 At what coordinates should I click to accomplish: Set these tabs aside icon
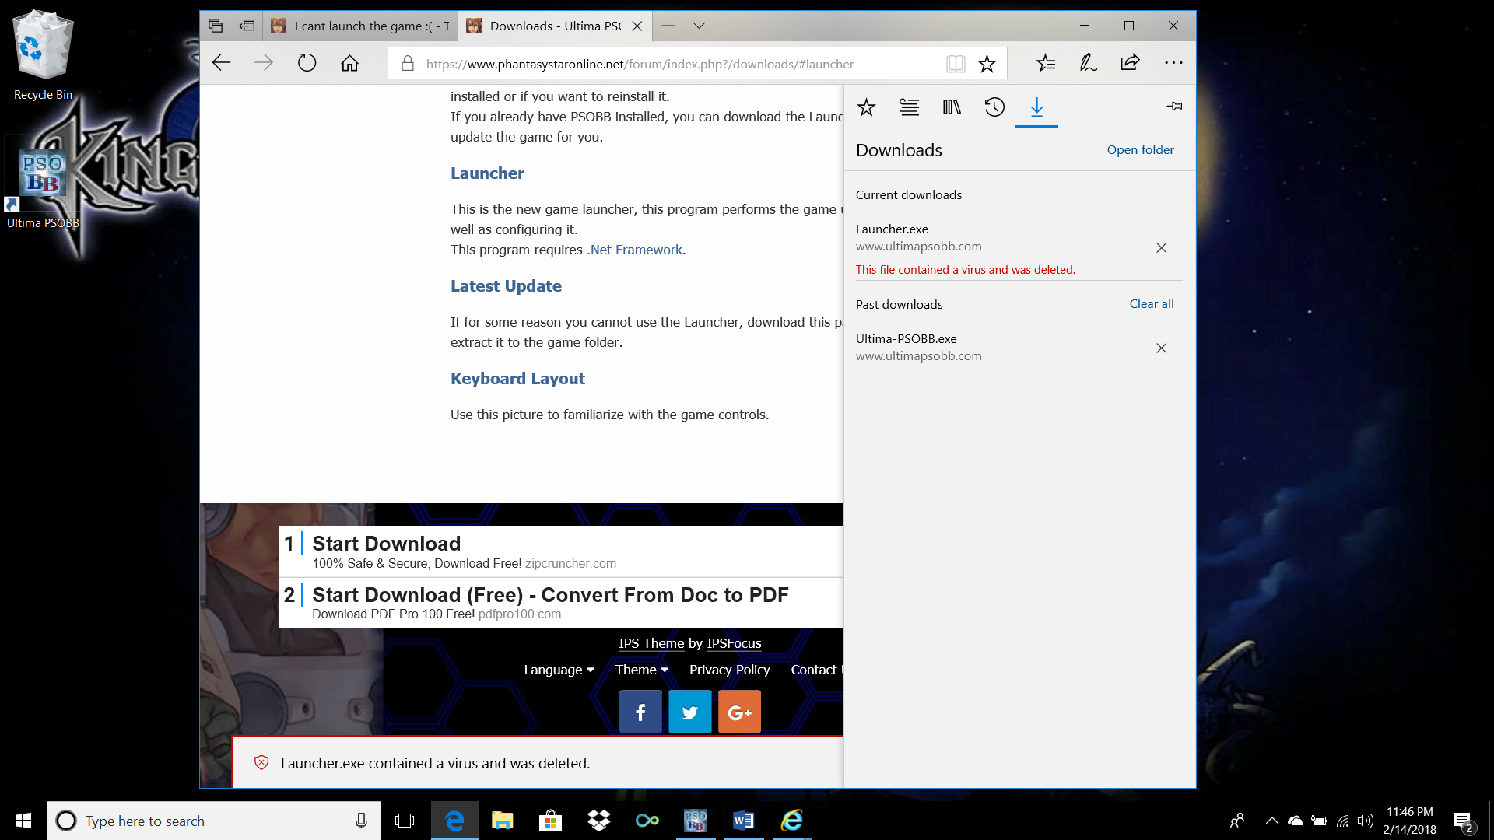click(247, 26)
